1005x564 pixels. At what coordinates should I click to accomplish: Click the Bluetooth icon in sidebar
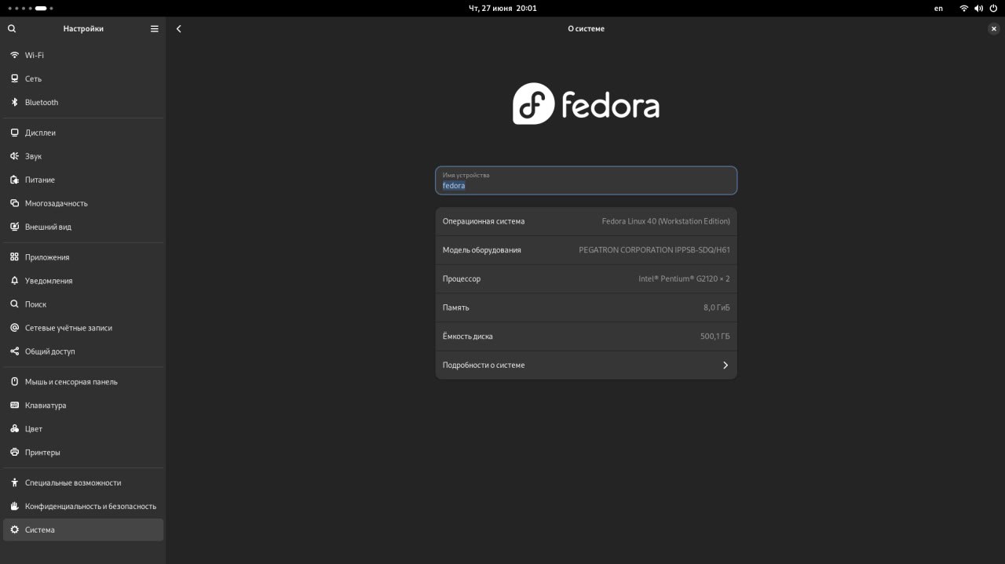pyautogui.click(x=14, y=102)
